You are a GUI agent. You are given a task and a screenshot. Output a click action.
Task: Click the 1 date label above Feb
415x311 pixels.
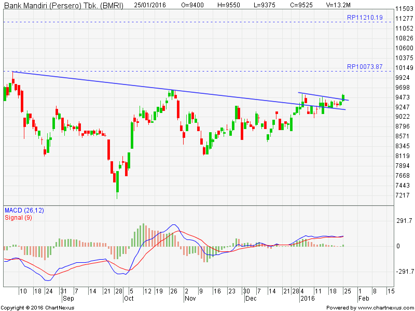tap(360, 291)
